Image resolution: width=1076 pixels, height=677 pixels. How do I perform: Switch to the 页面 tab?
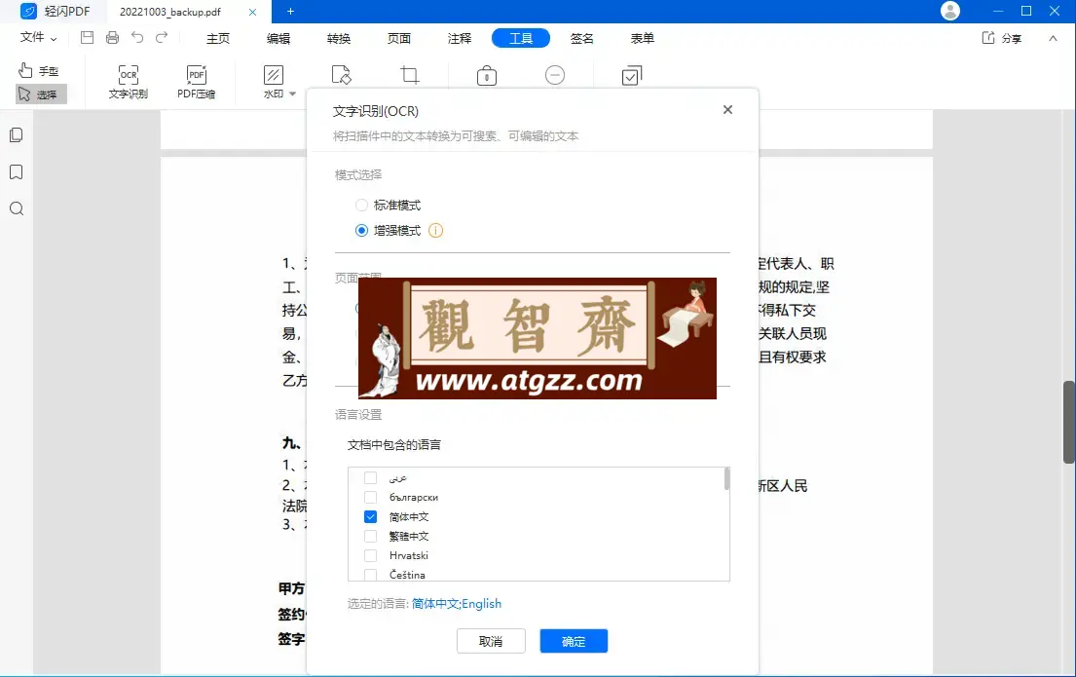[399, 38]
